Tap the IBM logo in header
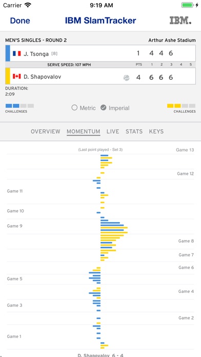Viewport: 201px width, 357px height. coord(180,21)
